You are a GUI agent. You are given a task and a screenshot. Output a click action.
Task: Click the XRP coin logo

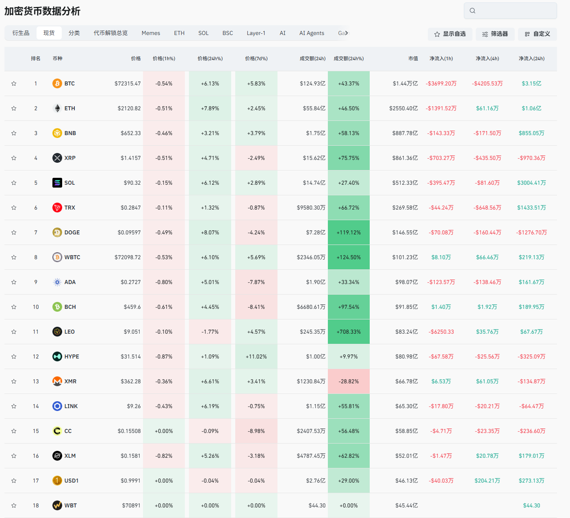click(x=57, y=158)
